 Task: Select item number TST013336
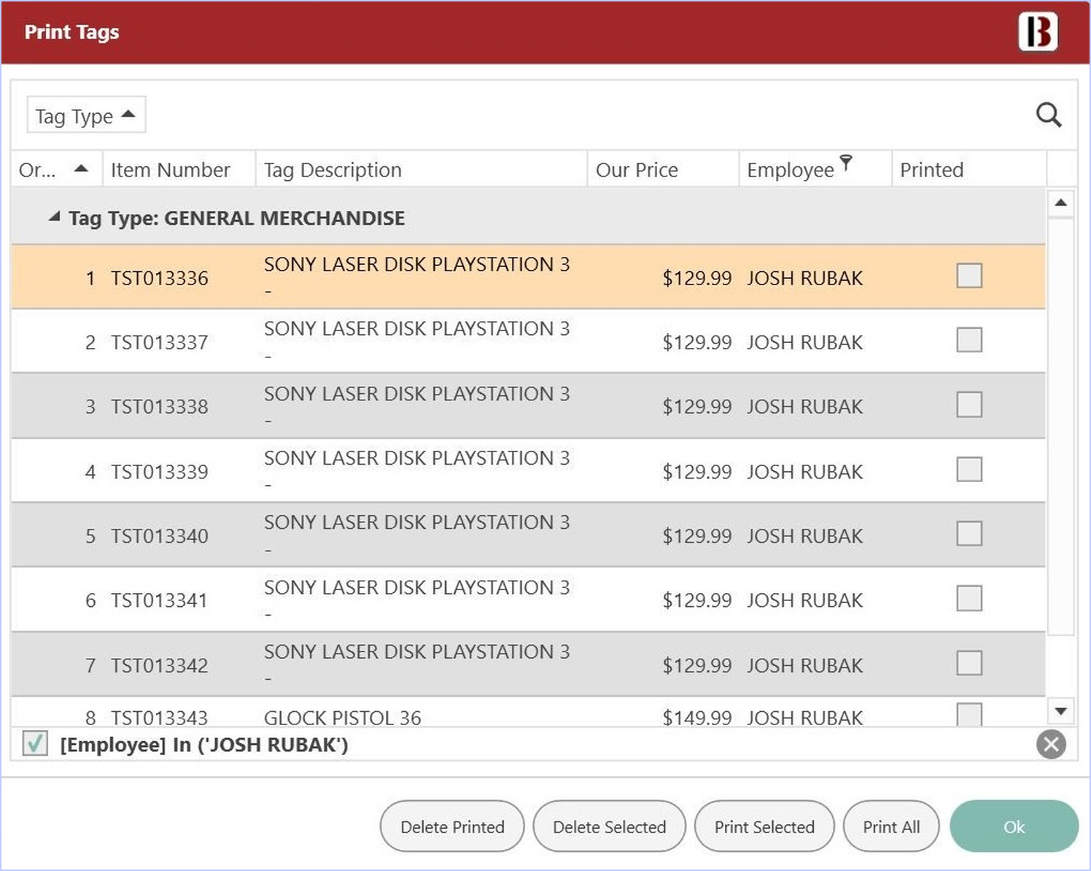(x=160, y=278)
